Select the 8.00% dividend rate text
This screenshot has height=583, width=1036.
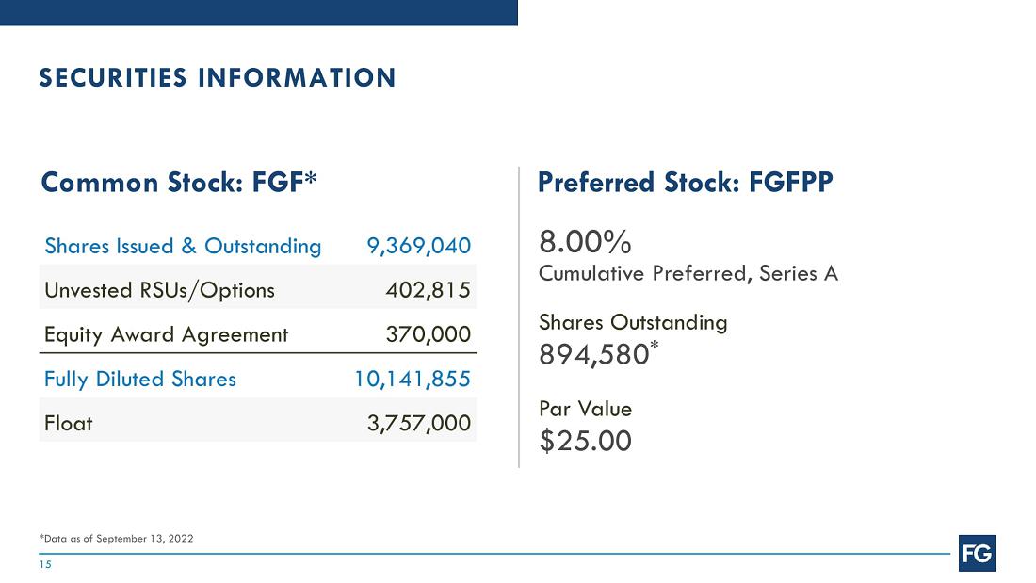pos(585,243)
